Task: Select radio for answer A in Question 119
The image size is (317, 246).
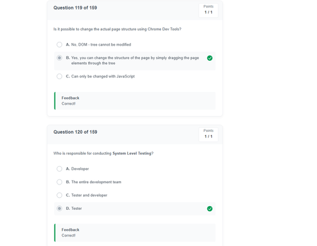Action: click(60, 44)
